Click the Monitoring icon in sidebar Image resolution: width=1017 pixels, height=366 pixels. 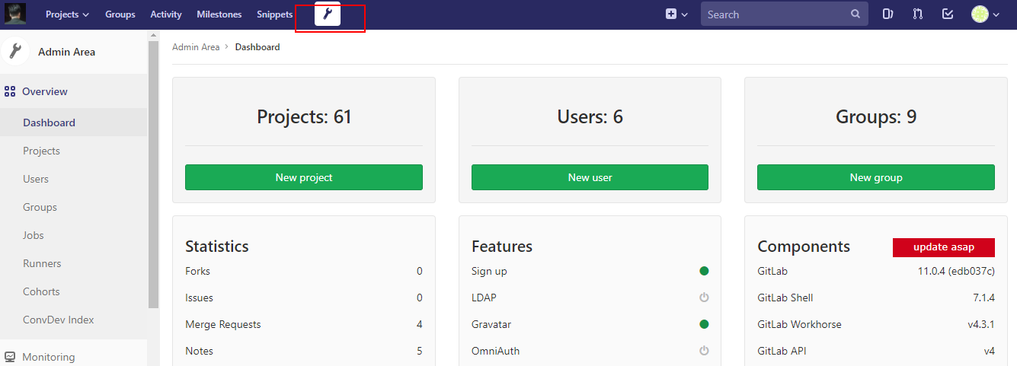tap(10, 357)
